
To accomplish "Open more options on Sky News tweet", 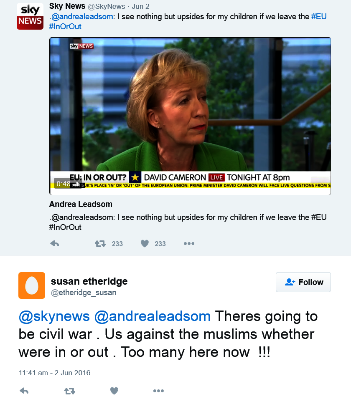I will point(189,244).
